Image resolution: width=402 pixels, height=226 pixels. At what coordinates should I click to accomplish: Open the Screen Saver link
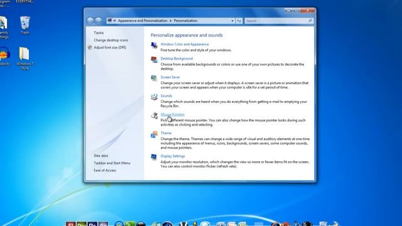(170, 77)
